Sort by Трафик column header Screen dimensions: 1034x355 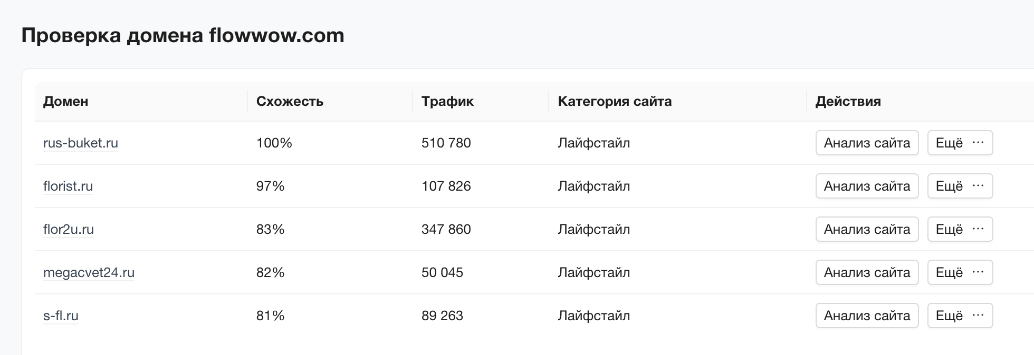[x=447, y=101]
